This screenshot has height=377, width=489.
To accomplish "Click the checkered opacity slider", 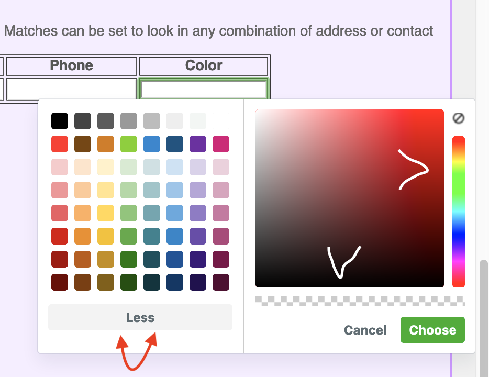I will [x=360, y=301].
